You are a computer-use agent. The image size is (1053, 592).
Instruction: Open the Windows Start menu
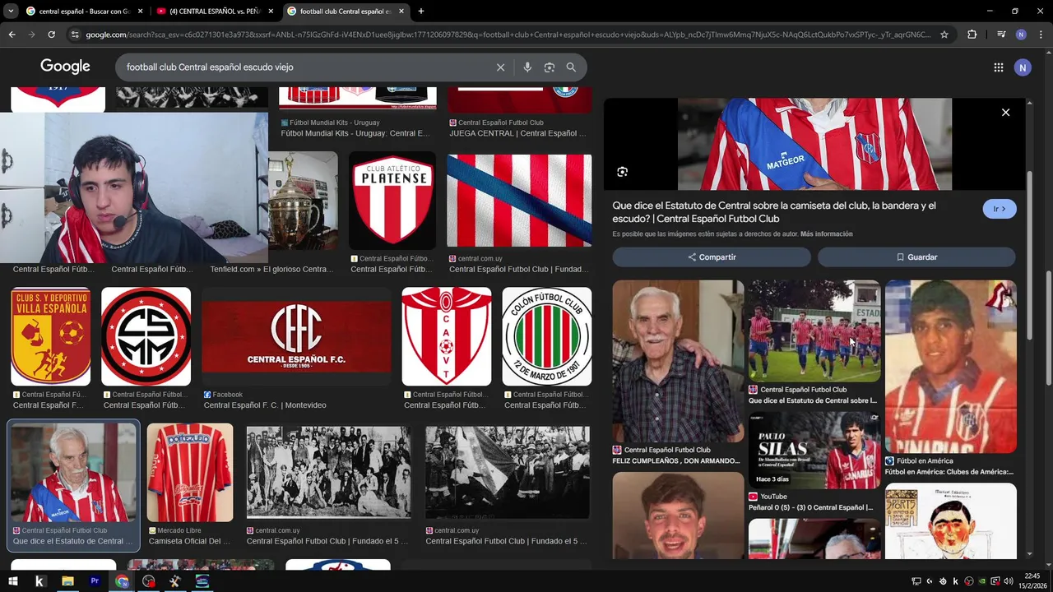click(13, 581)
